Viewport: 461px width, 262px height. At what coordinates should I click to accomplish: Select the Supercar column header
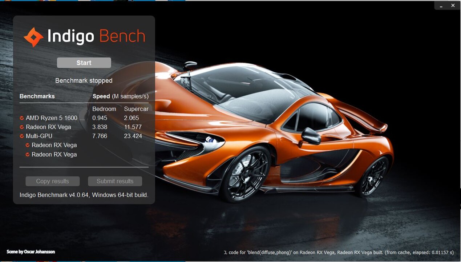[136, 109]
